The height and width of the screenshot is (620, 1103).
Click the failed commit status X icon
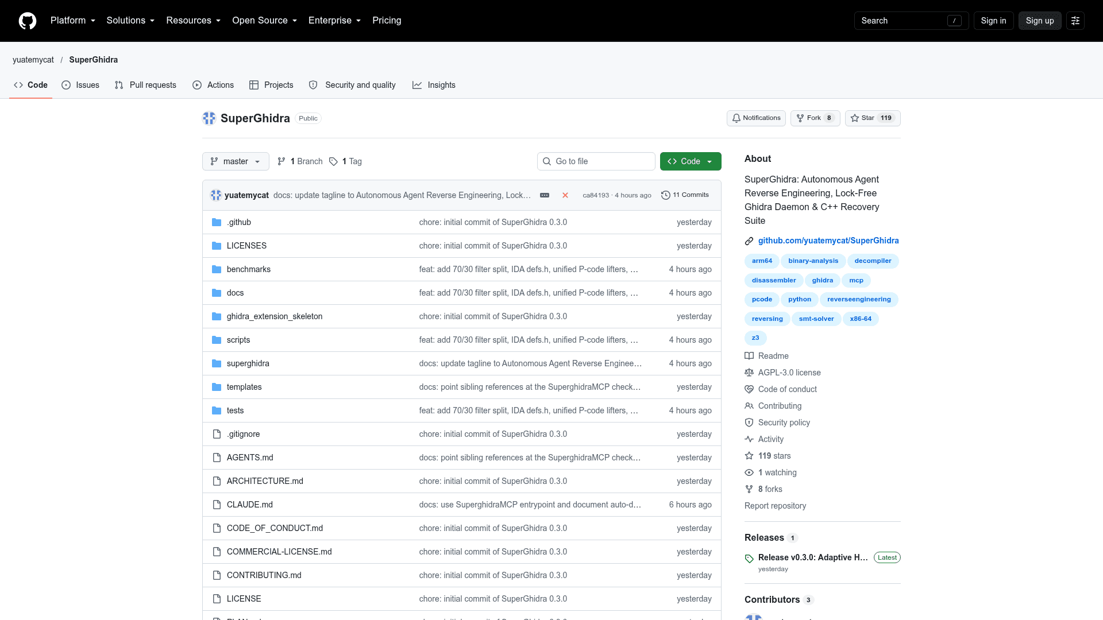point(565,195)
